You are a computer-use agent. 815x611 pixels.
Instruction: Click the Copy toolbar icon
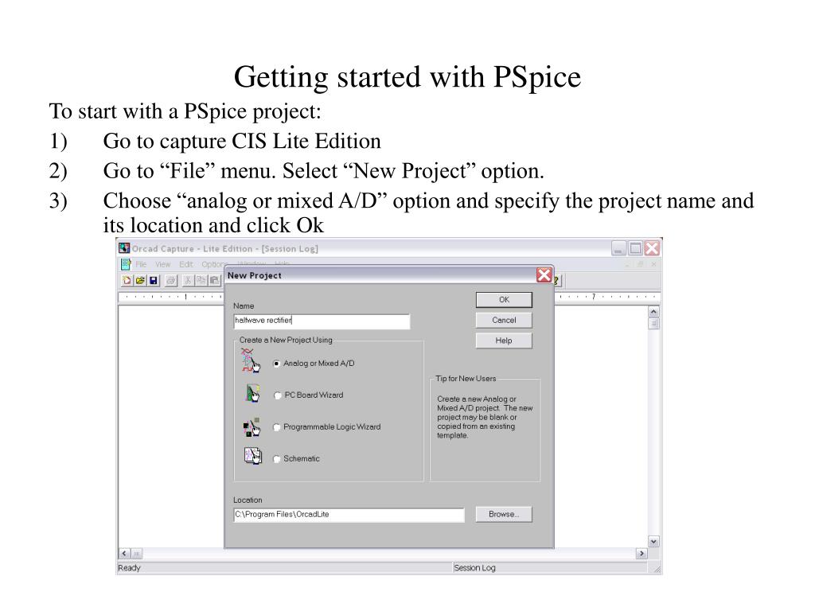point(201,281)
